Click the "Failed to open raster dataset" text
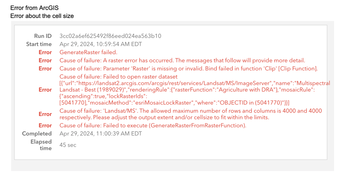Screen dimensions: 346x174 click(118, 77)
